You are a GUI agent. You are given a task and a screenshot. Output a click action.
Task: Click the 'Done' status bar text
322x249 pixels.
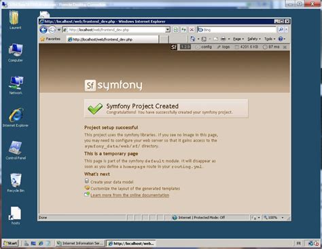tap(43, 218)
